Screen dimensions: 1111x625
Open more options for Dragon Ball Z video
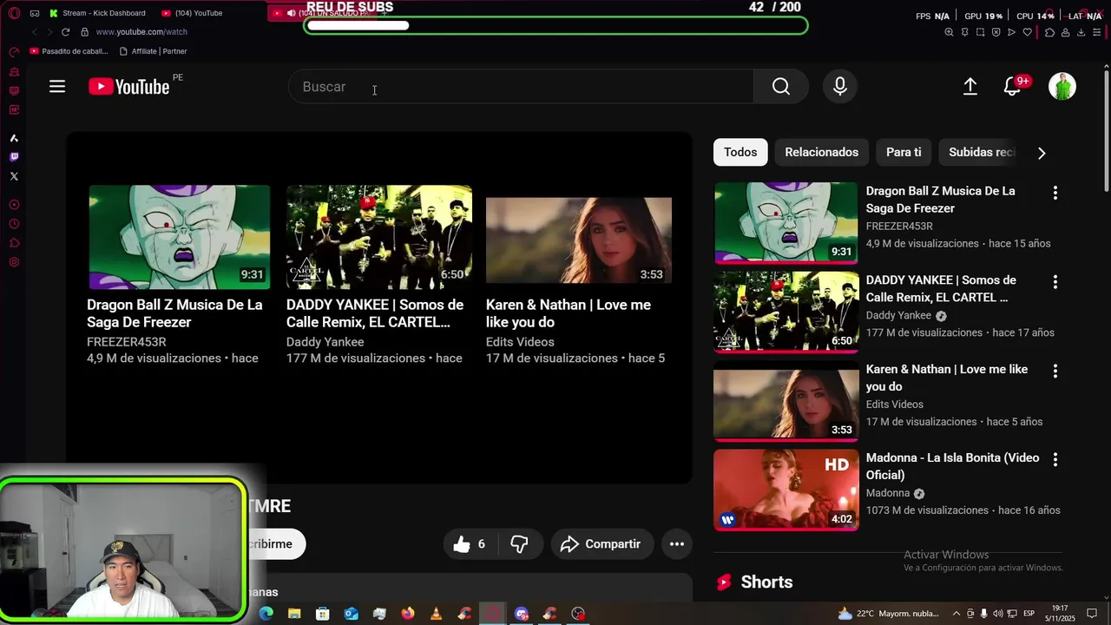tap(1055, 193)
